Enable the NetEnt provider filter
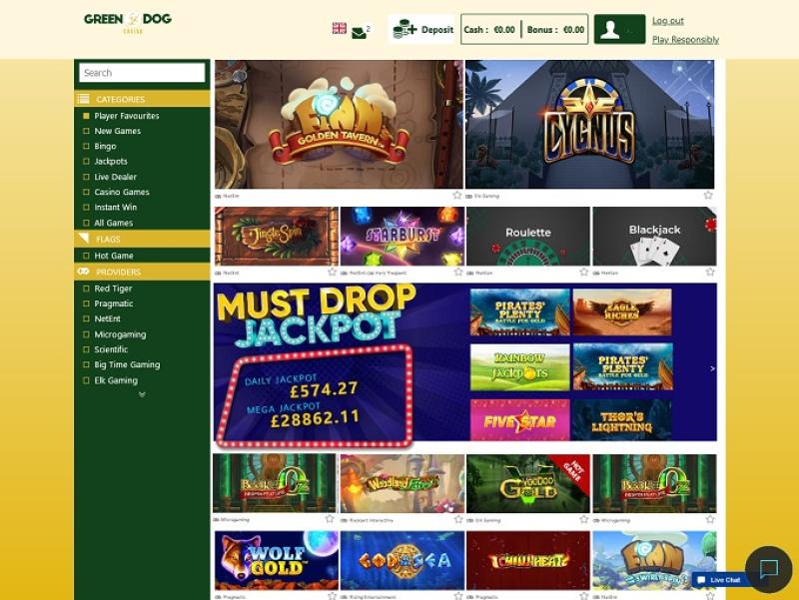799x600 pixels. [x=86, y=318]
